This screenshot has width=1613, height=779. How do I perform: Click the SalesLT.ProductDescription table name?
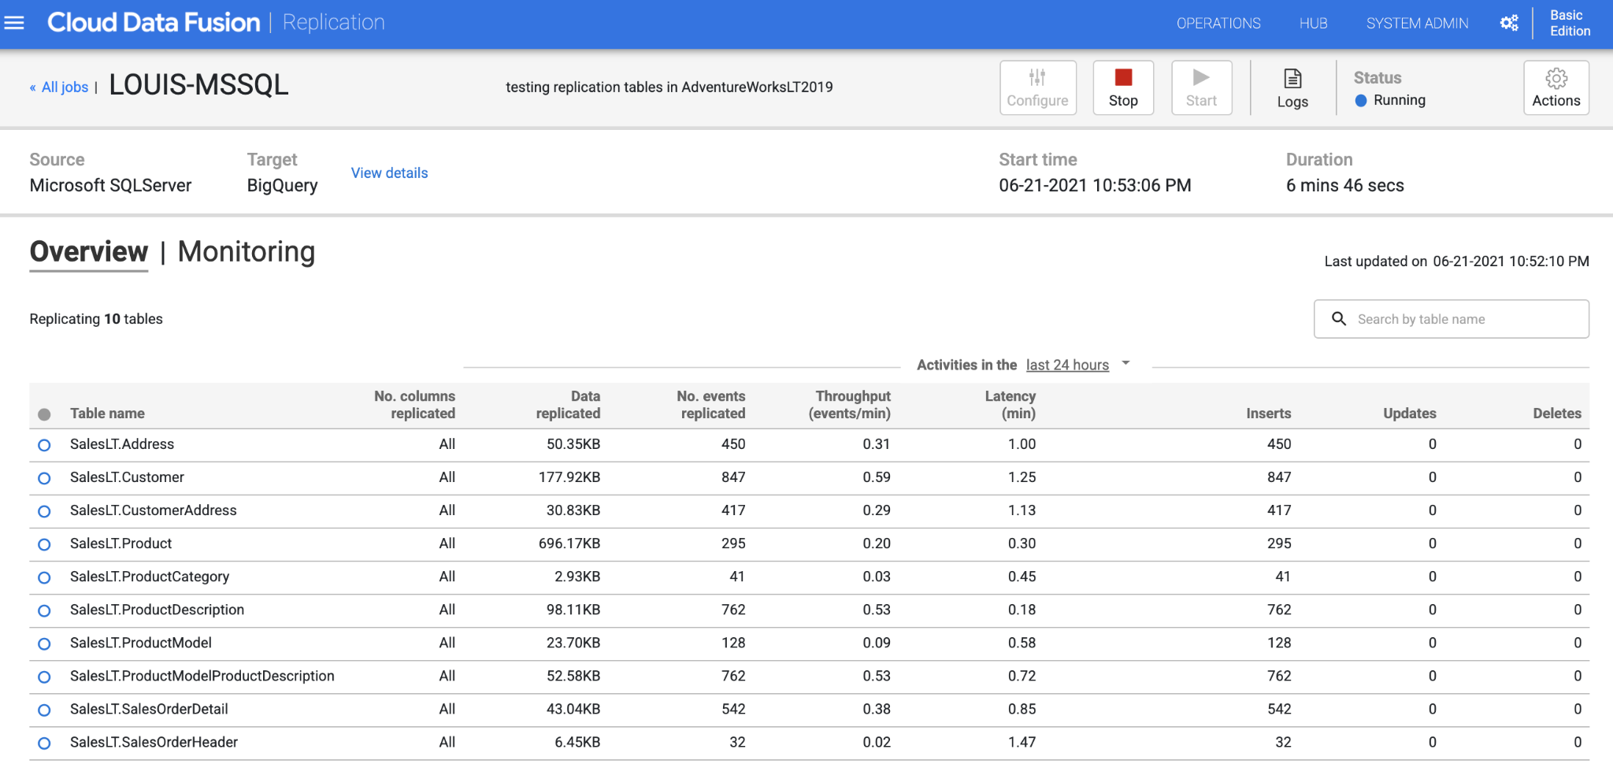[x=157, y=610]
